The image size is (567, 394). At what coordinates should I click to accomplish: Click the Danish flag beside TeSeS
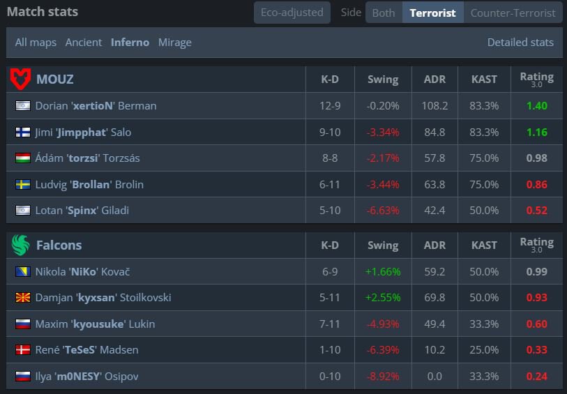click(22, 350)
